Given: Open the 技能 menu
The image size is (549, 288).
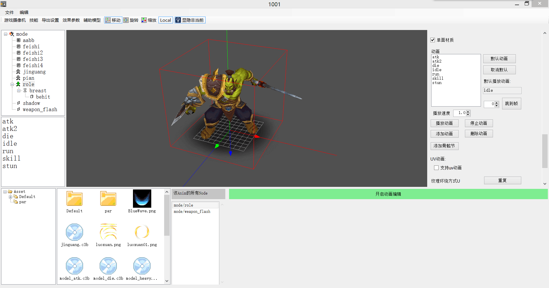Looking at the screenshot, I should pos(34,20).
